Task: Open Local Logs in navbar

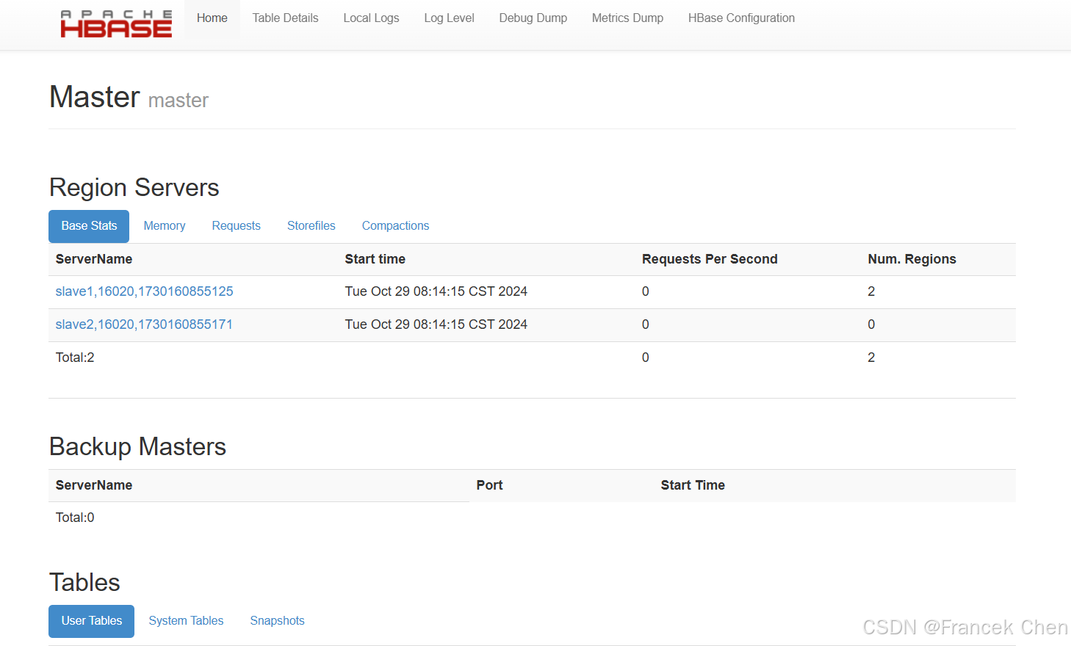Action: [371, 18]
